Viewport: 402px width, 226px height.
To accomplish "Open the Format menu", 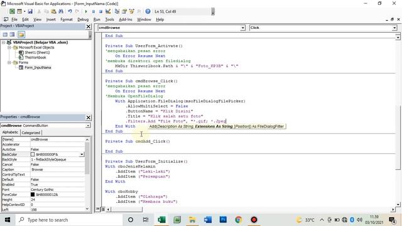I will [x=67, y=19].
